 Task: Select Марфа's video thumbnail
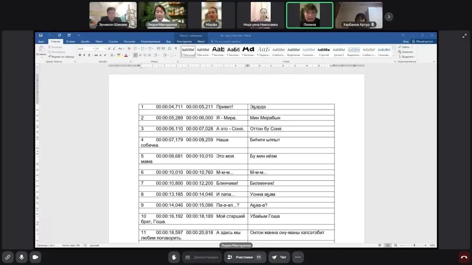[211, 15]
